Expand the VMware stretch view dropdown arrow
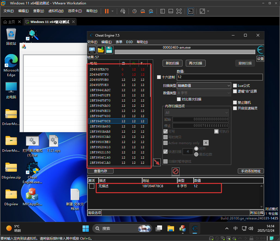 (208, 11)
